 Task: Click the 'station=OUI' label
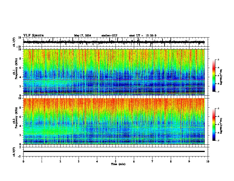click(109, 35)
